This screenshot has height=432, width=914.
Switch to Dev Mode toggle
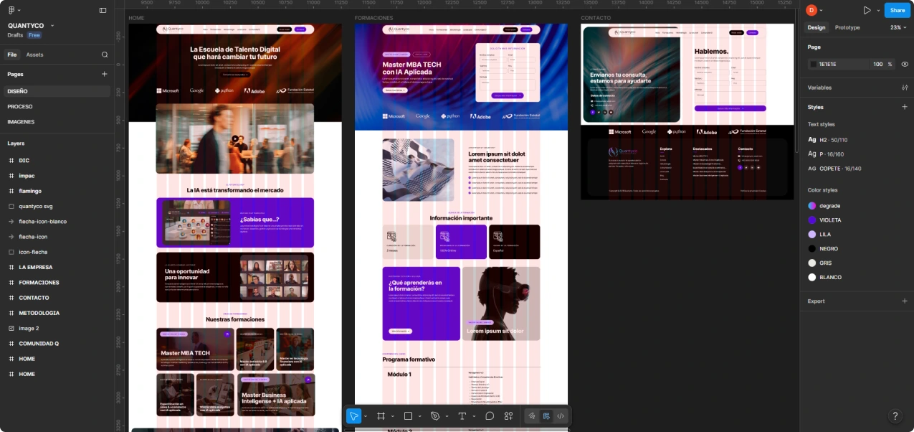pyautogui.click(x=561, y=415)
